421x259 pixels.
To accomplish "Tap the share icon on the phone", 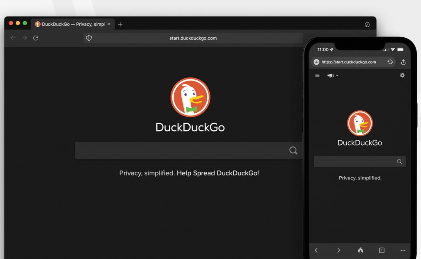I will point(403,62).
